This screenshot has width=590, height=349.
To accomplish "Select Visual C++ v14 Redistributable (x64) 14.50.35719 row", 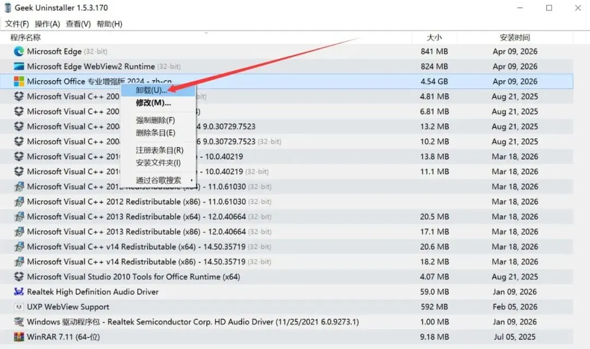I will (149, 247).
